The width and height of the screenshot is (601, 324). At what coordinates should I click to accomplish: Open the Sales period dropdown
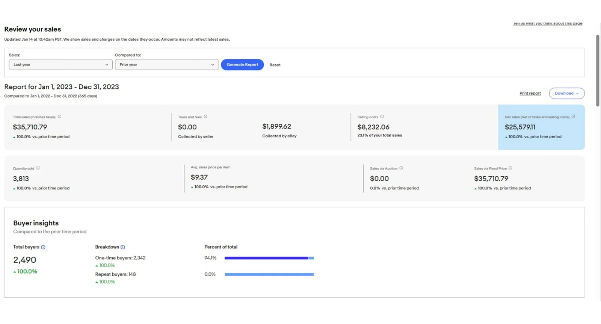(60, 65)
